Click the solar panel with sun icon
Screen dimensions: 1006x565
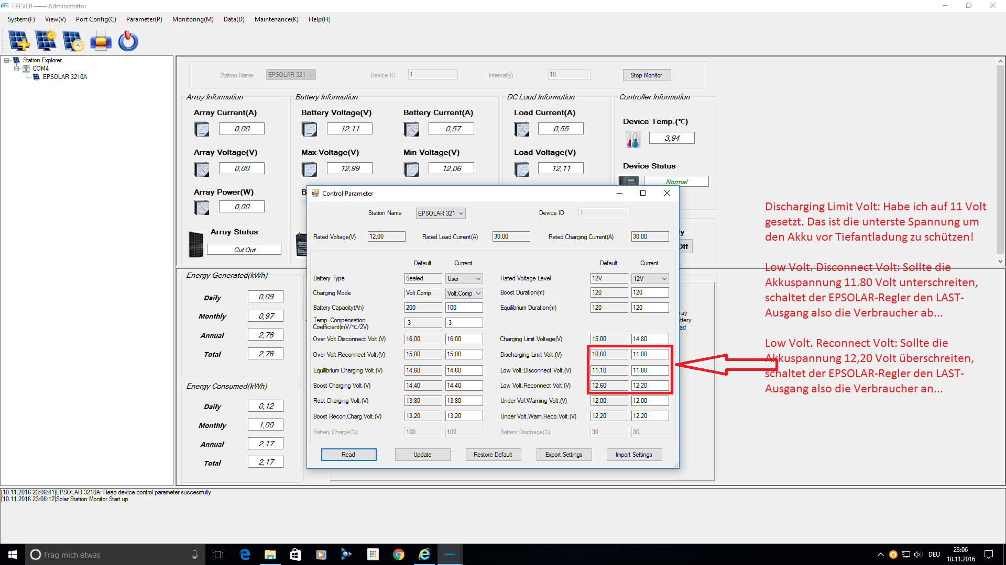[46, 41]
